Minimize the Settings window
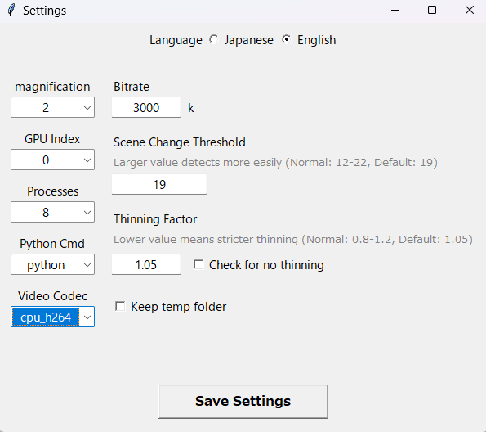Screen dimensions: 486x432 [x=395, y=11]
